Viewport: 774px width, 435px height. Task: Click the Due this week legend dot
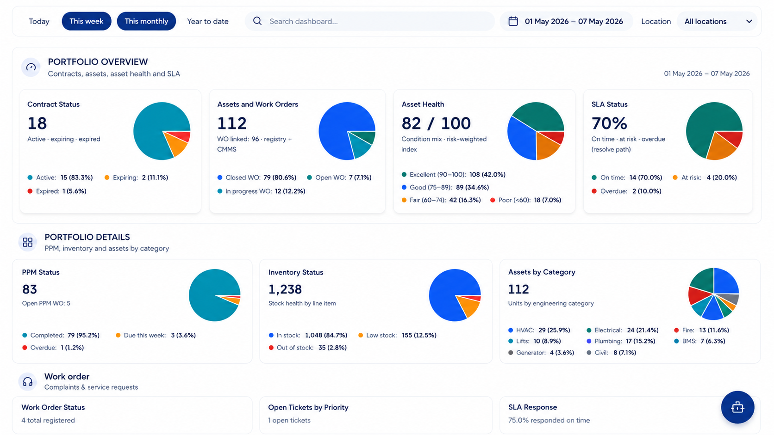[x=118, y=335]
